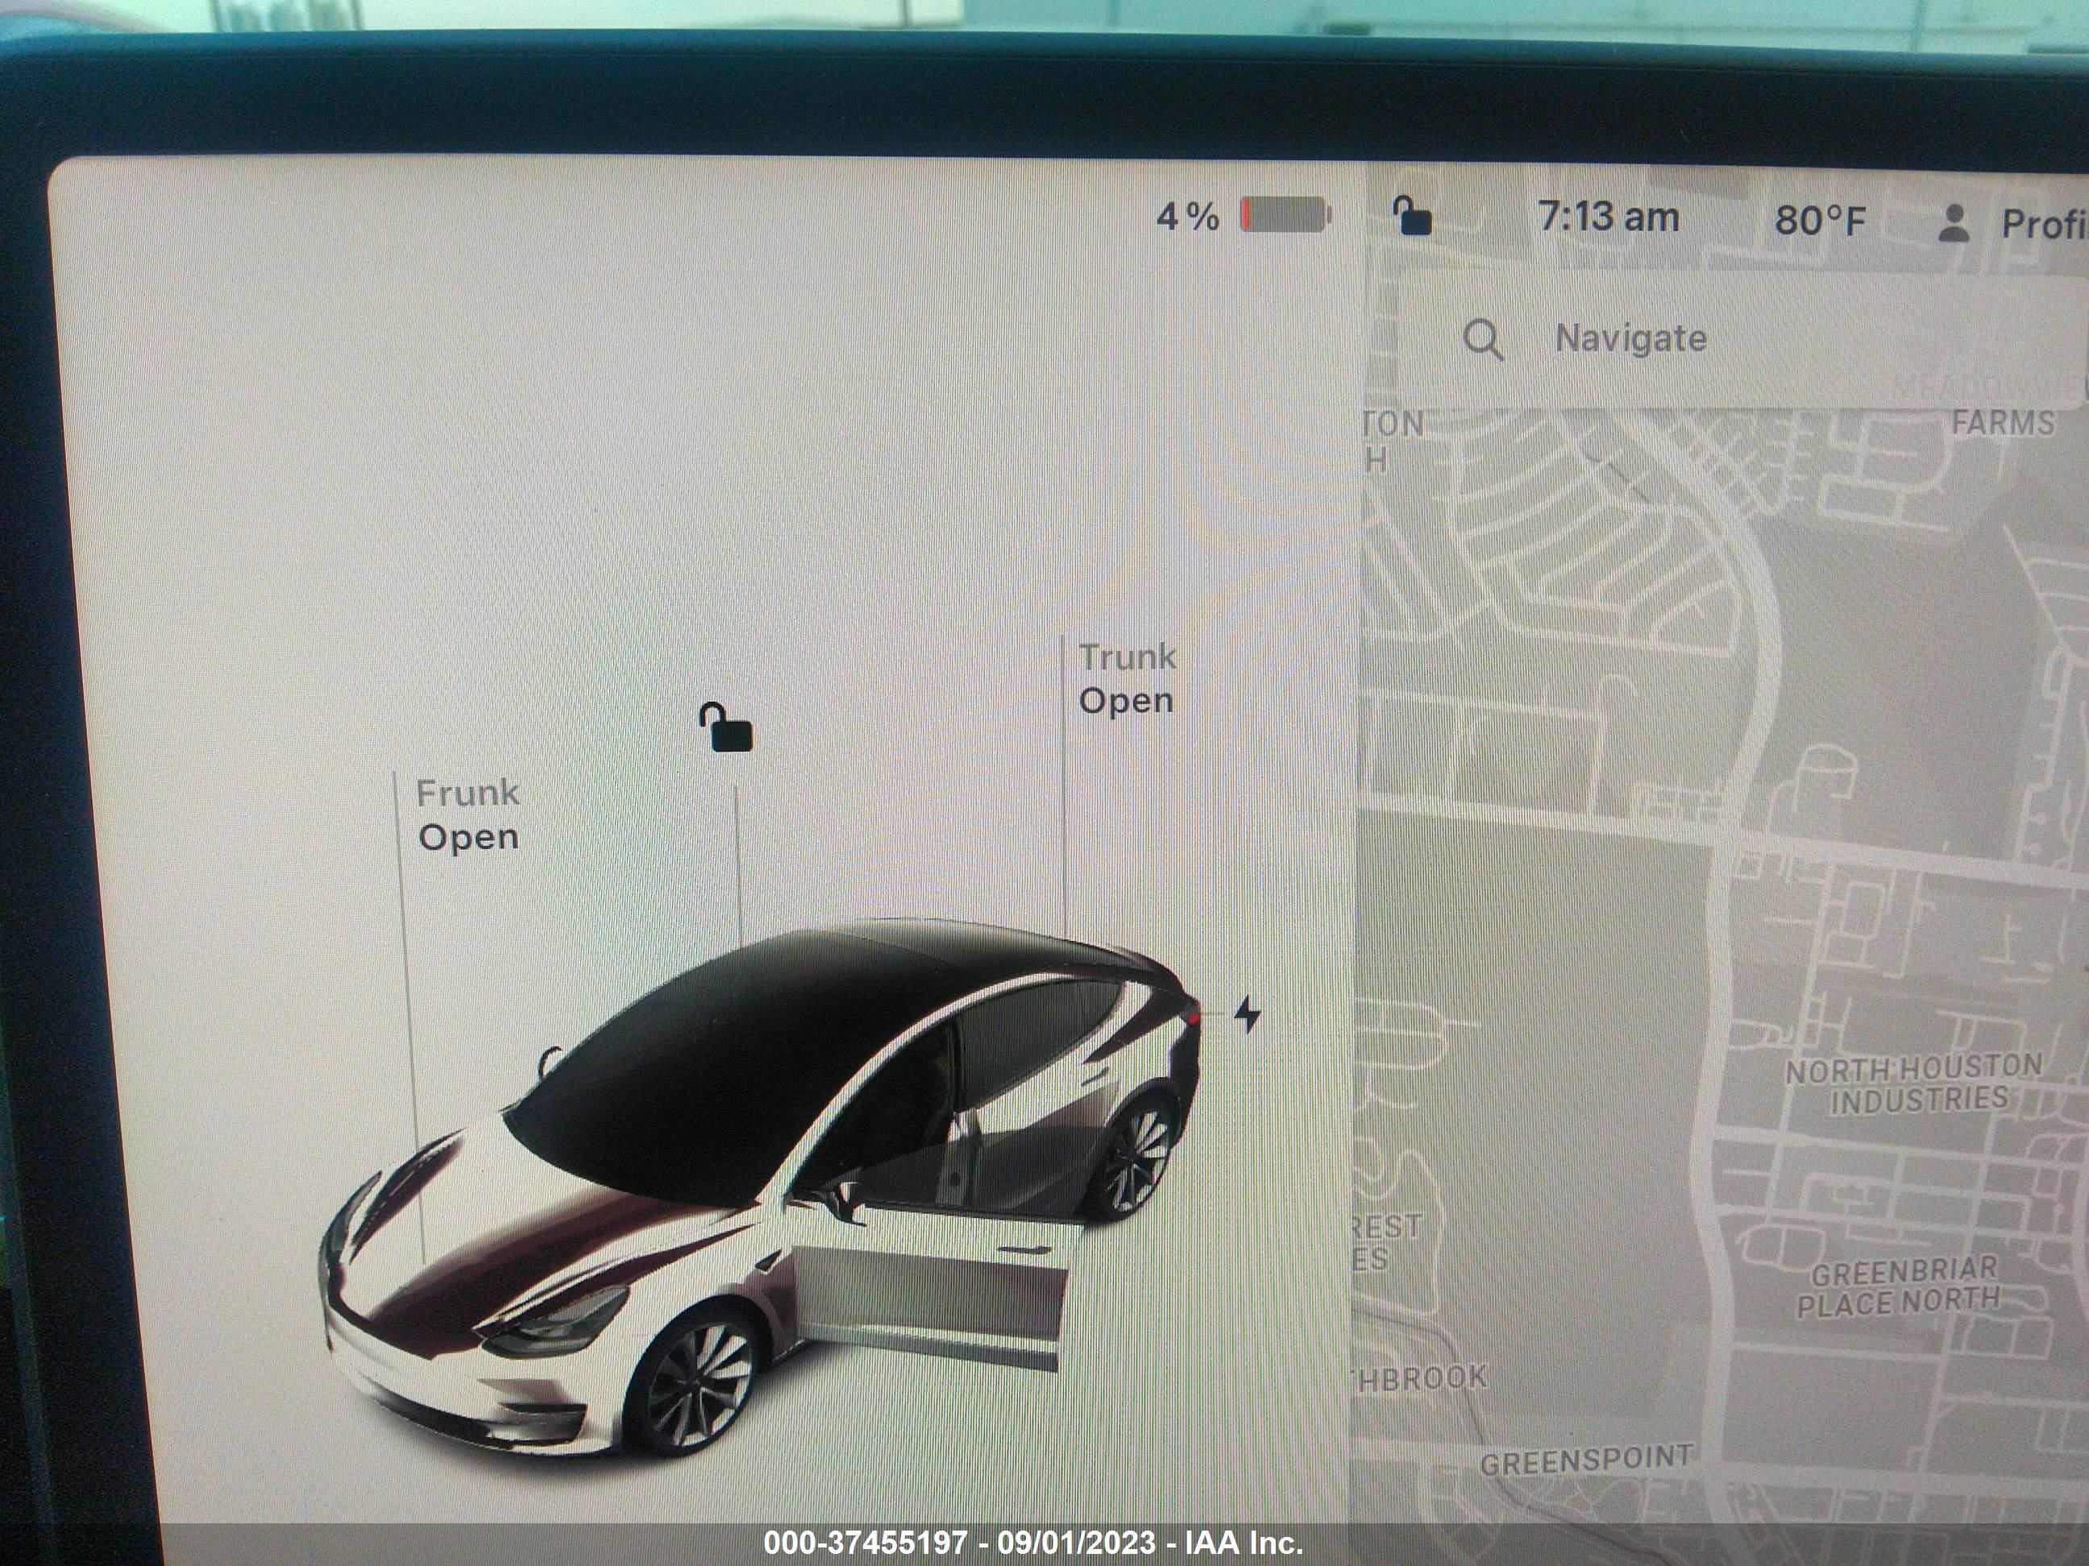Tap the 80°F temperature reading

tap(1820, 221)
